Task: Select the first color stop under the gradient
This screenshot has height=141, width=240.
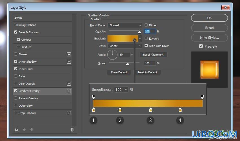Action: 93,110
